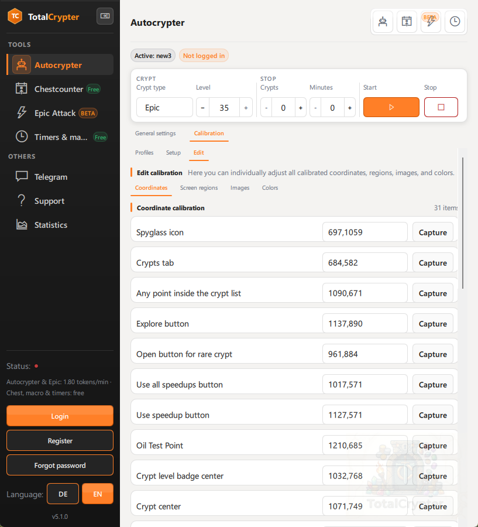Viewport: 478px width, 527px height.
Task: Switch to Screen regions tab
Action: point(199,188)
